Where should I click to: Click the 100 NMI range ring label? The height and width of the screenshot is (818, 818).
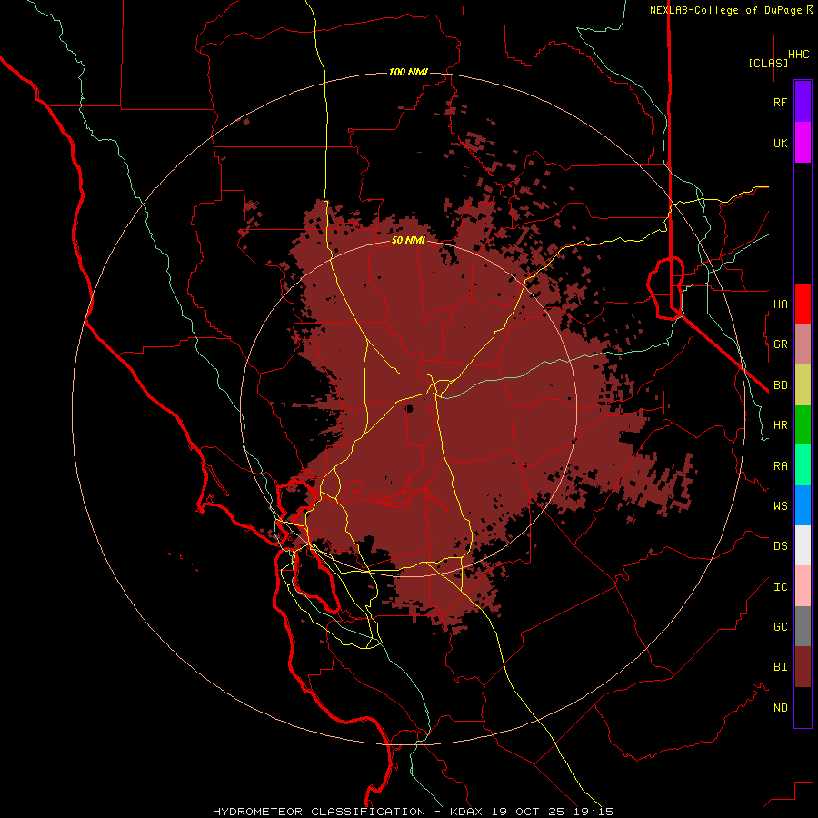(x=408, y=72)
